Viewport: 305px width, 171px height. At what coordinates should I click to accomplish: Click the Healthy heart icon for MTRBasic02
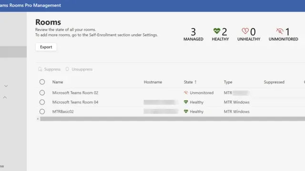[x=186, y=111]
